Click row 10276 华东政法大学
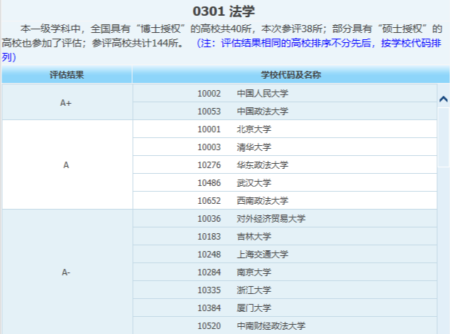Viewport: 450px width, 334px height. 285,164
